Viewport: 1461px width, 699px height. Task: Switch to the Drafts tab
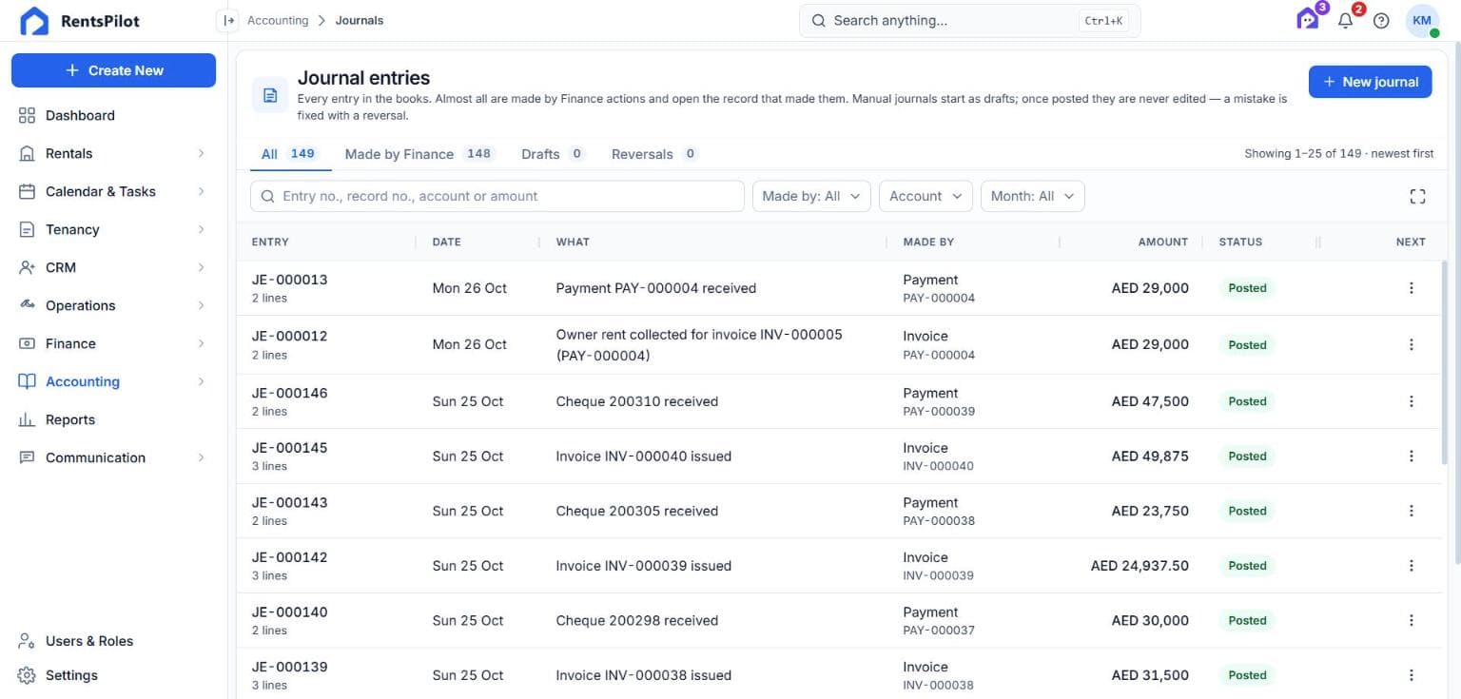(553, 154)
